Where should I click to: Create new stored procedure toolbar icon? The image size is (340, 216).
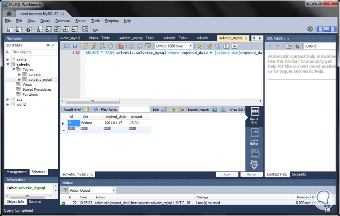click(x=66, y=29)
